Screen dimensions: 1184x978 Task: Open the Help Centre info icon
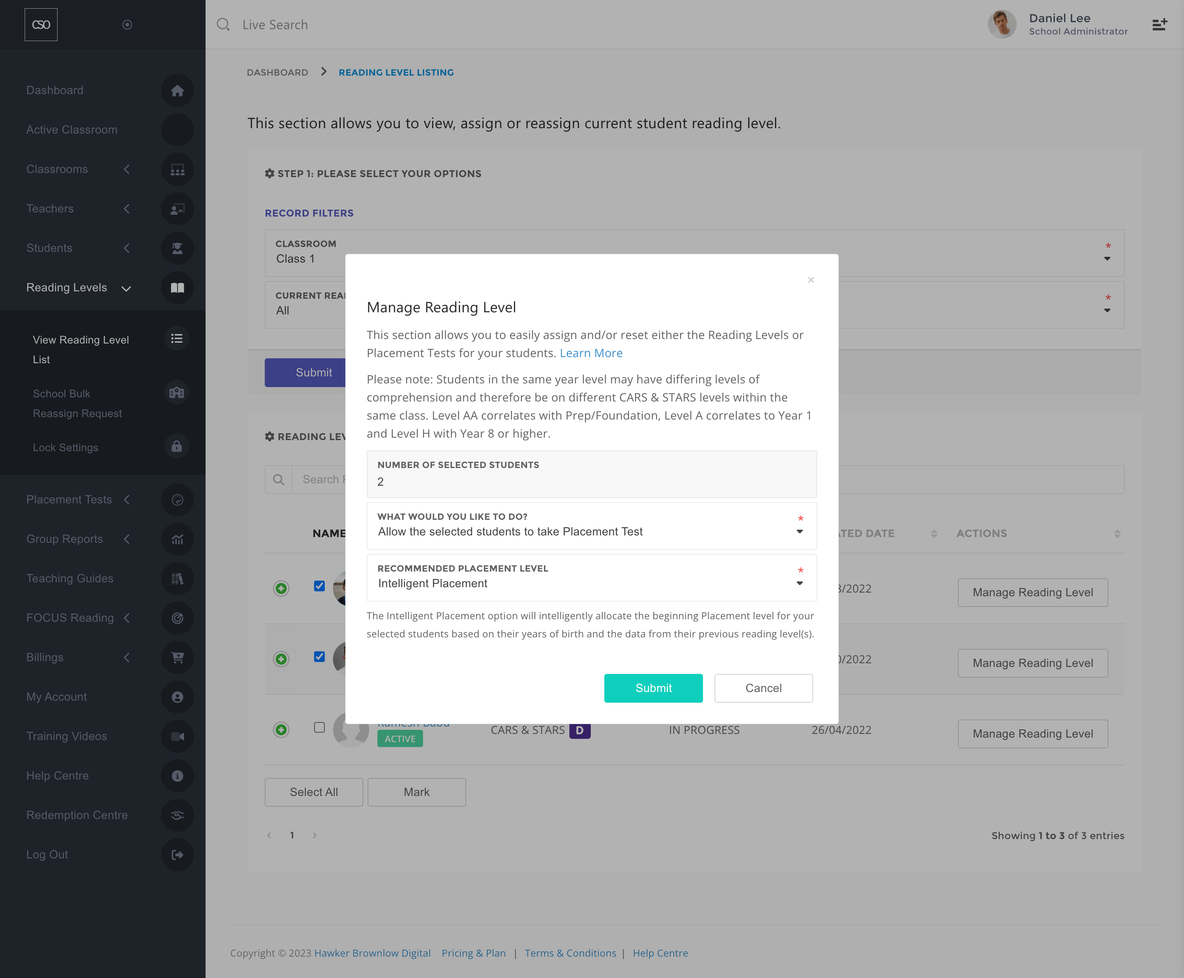coord(178,776)
